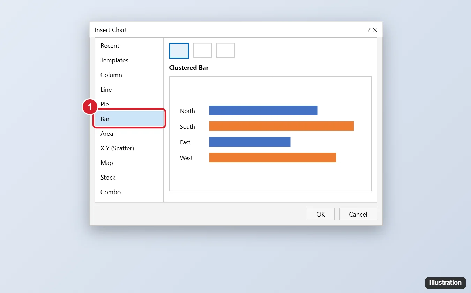Click the blue East bar in preview

[x=250, y=142]
